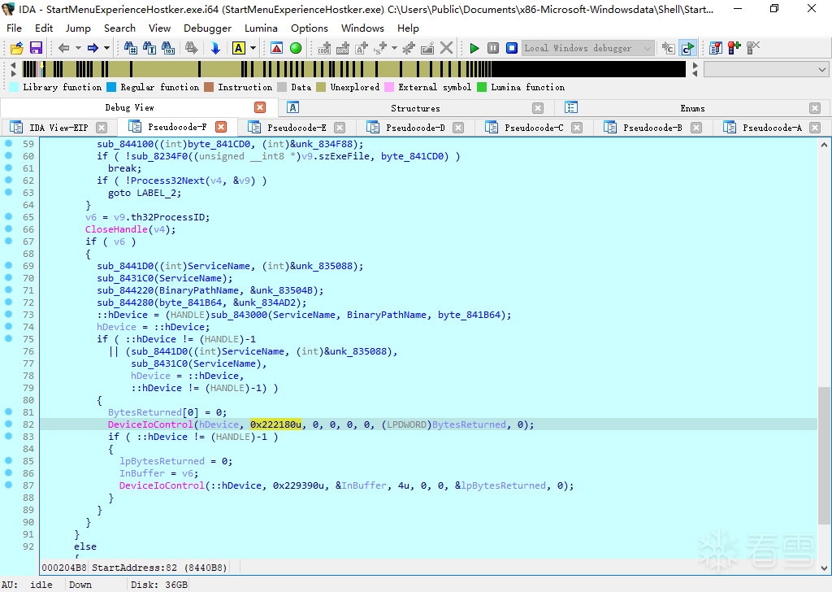
Task: Open the dropdown next to forward arrow
Action: (108, 49)
